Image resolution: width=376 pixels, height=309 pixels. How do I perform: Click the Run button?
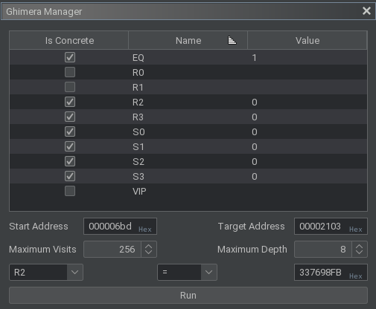(x=188, y=296)
